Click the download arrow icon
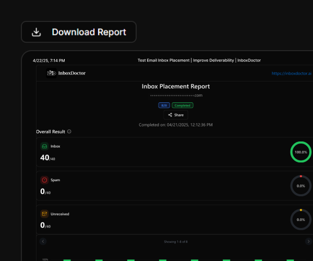313x261 pixels. (37, 32)
